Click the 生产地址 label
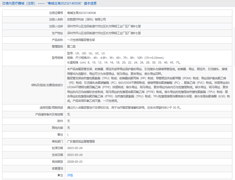This screenshot has height=180, width=235. click(x=57, y=33)
